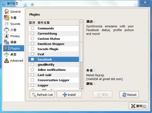Toggle the Facebook plugin checkbox
The height and width of the screenshot is (113, 152).
click(x=32, y=59)
